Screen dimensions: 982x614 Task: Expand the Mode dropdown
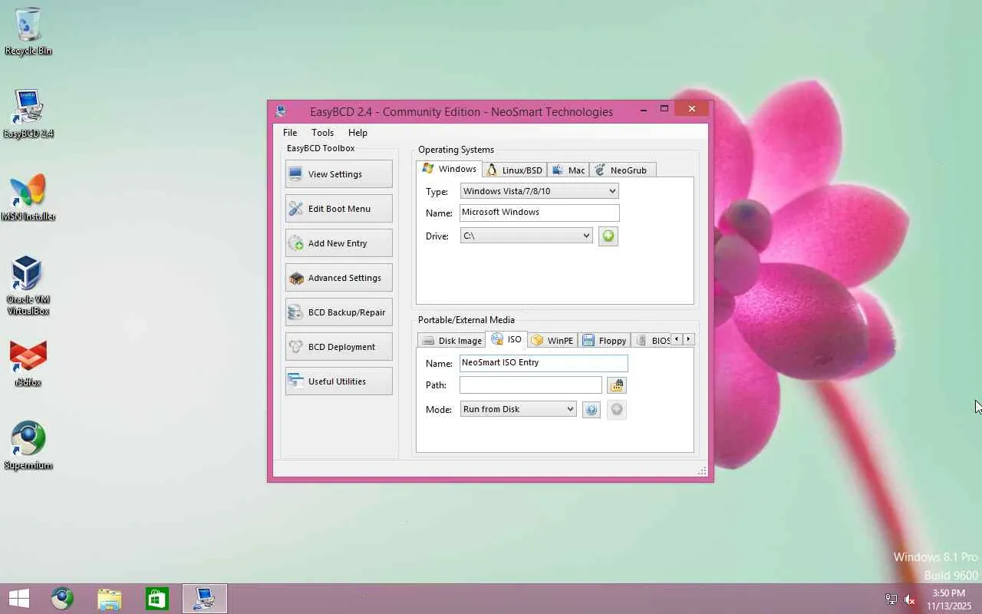pos(518,409)
